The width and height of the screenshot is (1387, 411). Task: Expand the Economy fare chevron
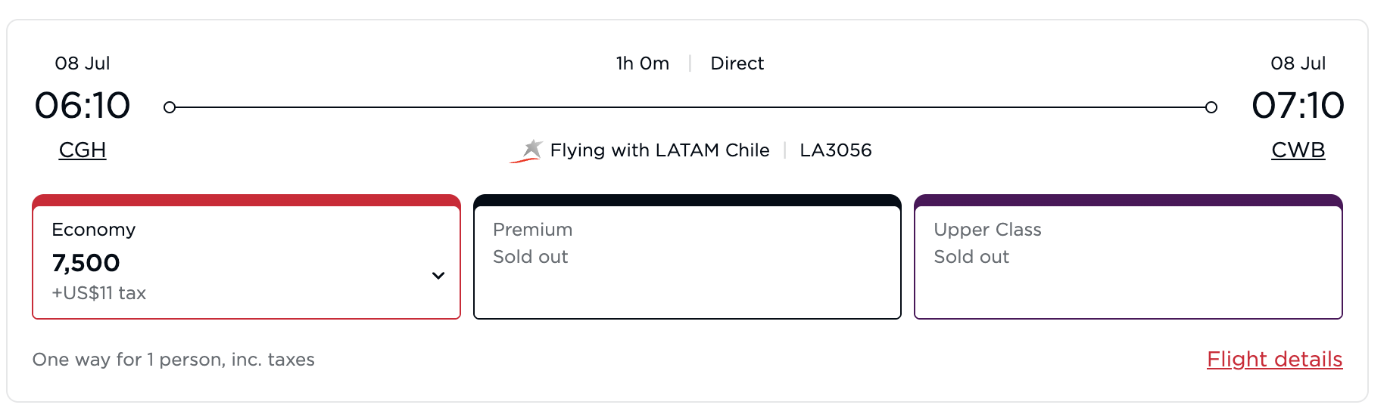[438, 276]
